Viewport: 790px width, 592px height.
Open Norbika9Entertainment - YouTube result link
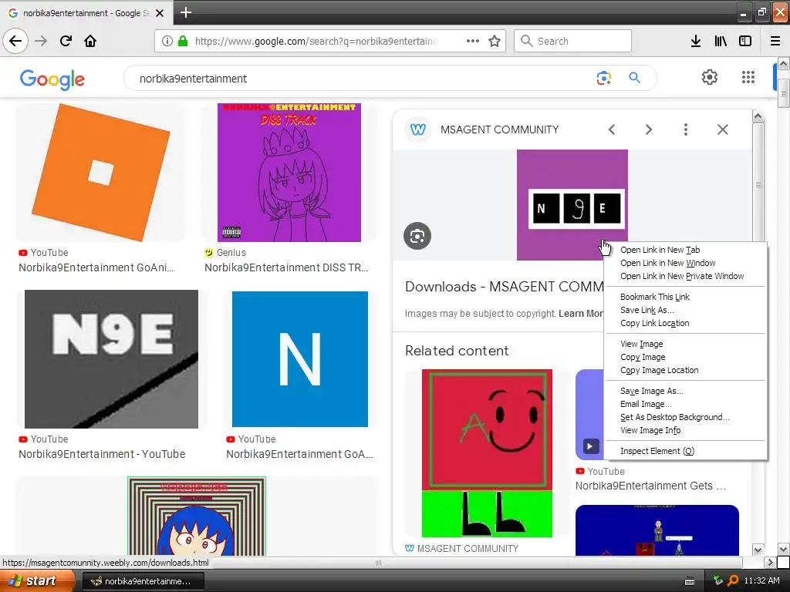coord(102,454)
